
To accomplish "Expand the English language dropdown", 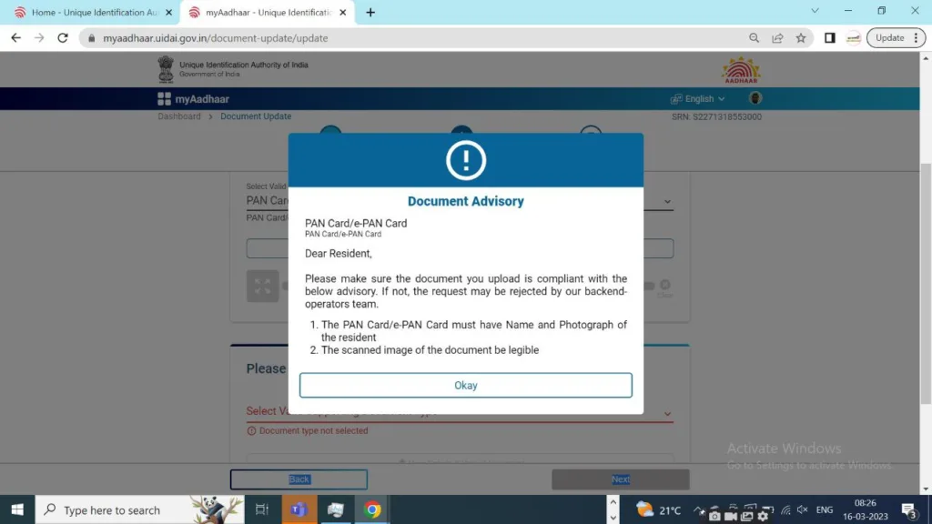I will click(x=698, y=98).
